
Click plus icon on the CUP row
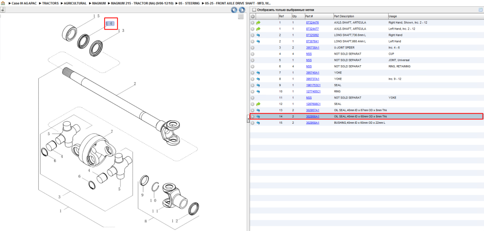pyautogui.click(x=253, y=54)
